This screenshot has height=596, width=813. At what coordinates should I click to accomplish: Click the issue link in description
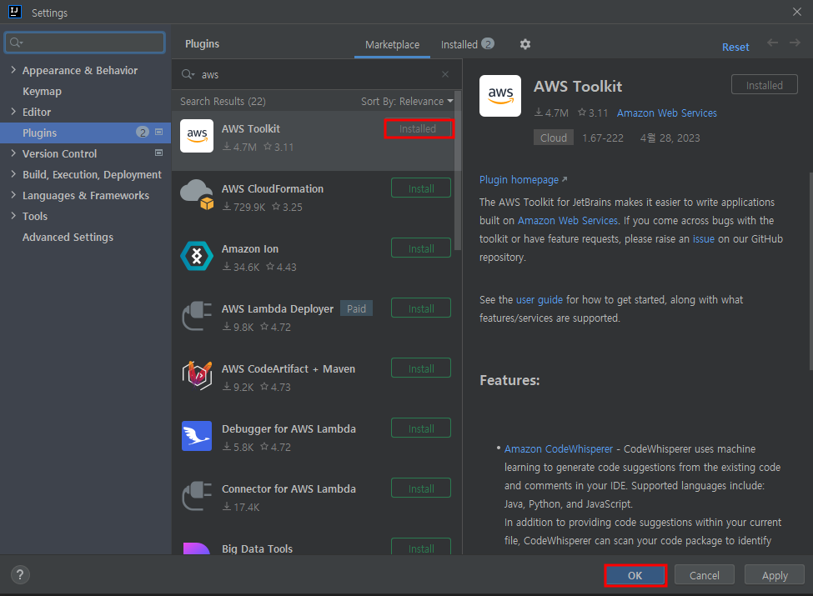coord(703,239)
